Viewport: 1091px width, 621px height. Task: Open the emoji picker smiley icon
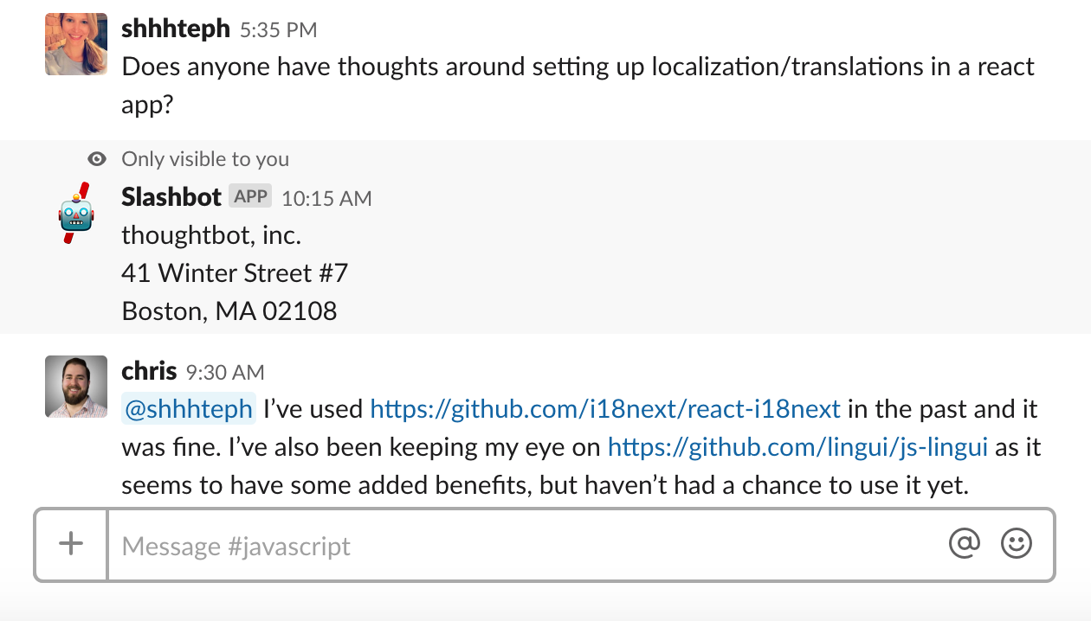tap(1017, 544)
